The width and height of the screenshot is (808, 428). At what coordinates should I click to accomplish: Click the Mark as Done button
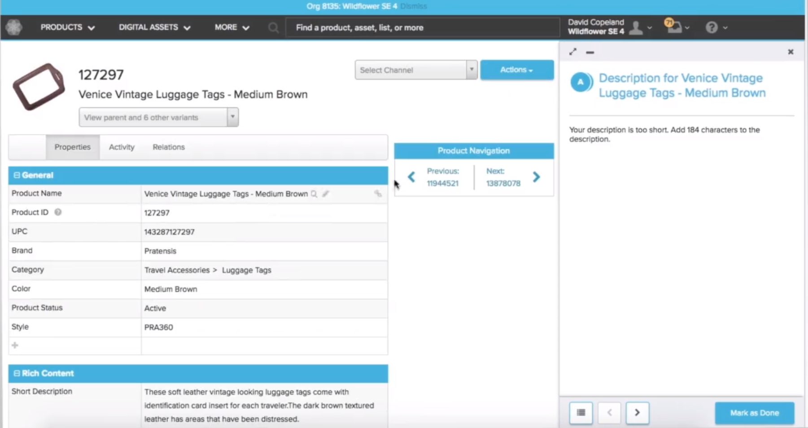tap(754, 413)
